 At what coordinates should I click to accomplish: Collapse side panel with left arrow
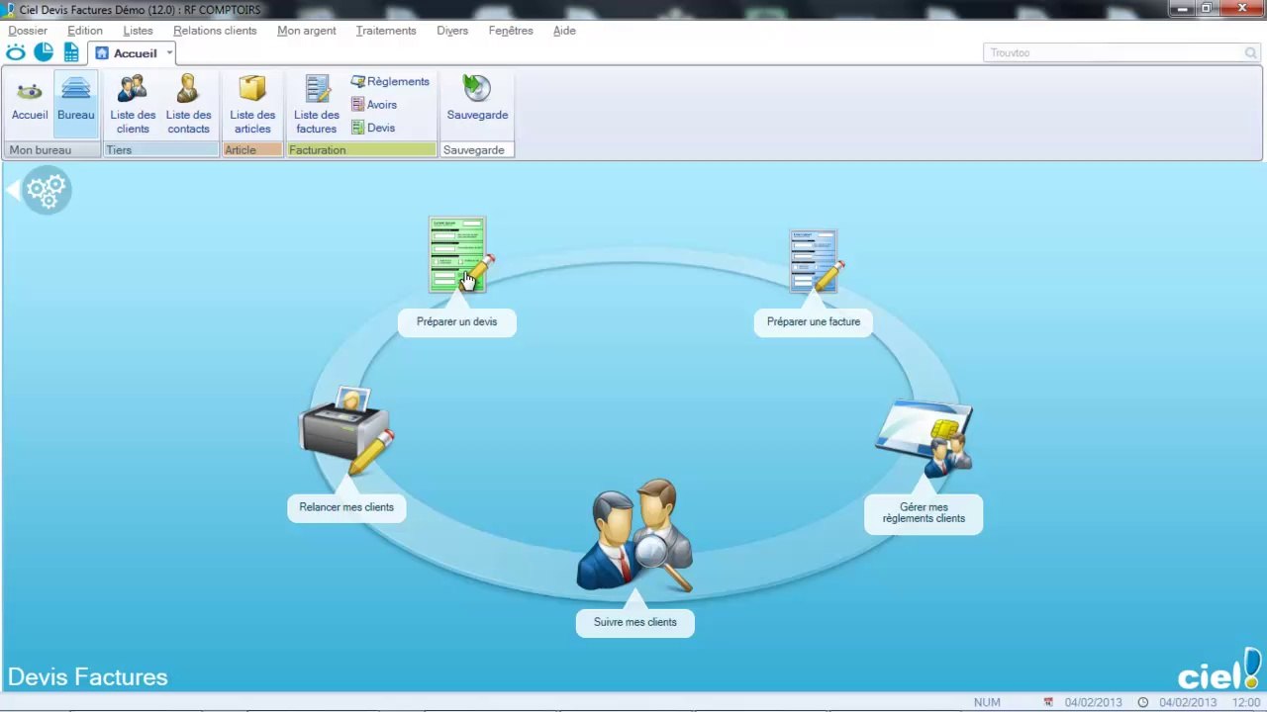(12, 190)
